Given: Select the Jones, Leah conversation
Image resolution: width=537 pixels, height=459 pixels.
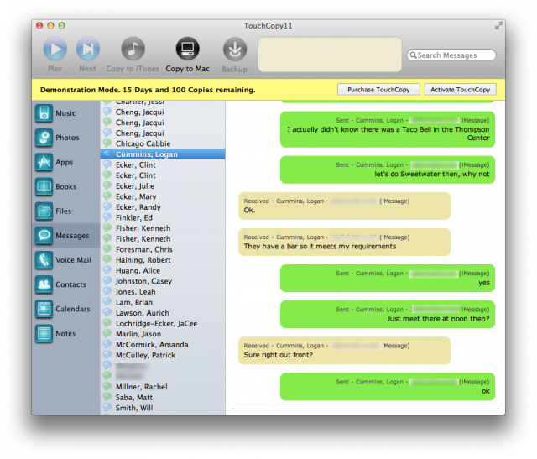Looking at the screenshot, I should click(x=163, y=292).
